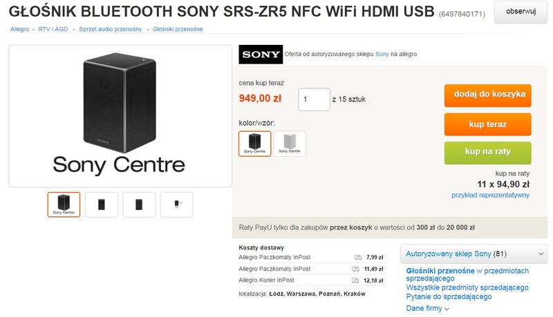This screenshot has height=317, width=553.
Task: Click the kup teraz button
Action: pos(488,124)
